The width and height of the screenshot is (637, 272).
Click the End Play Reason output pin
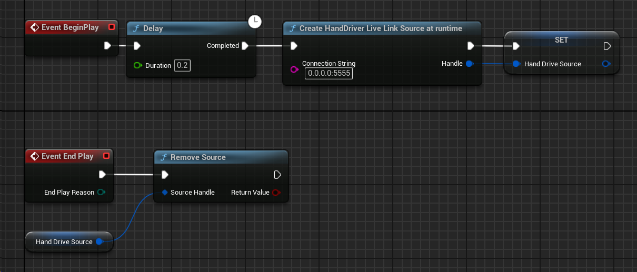pos(101,193)
